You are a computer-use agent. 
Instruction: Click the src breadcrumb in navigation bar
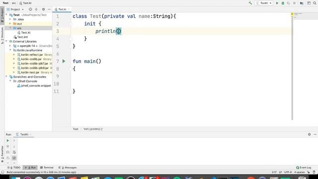tap(14, 3)
